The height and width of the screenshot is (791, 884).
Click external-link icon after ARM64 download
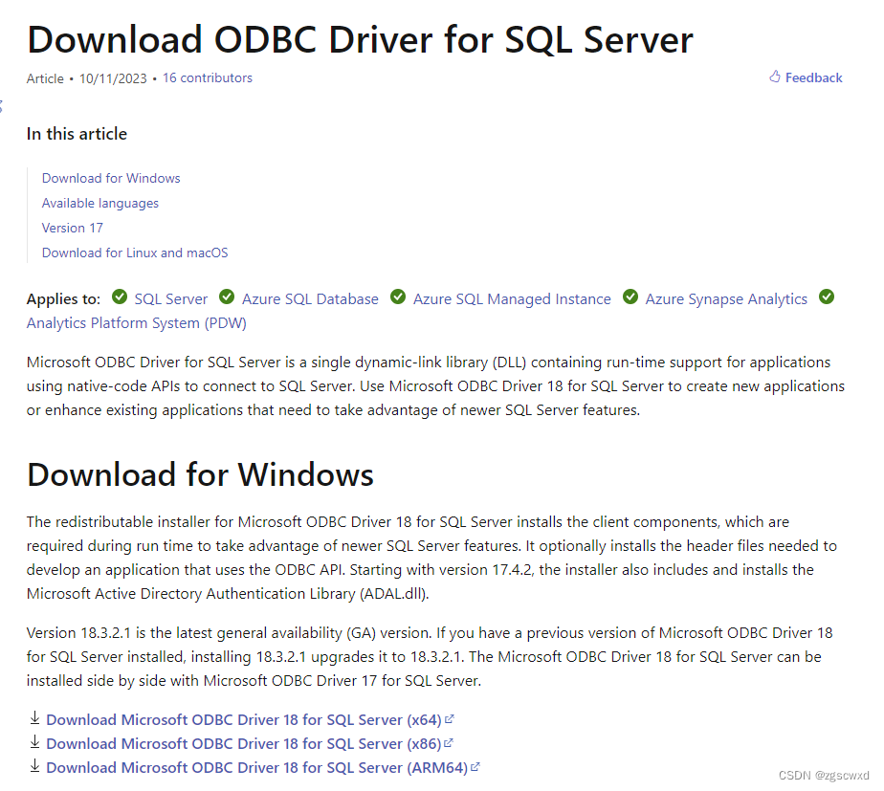[x=475, y=767]
